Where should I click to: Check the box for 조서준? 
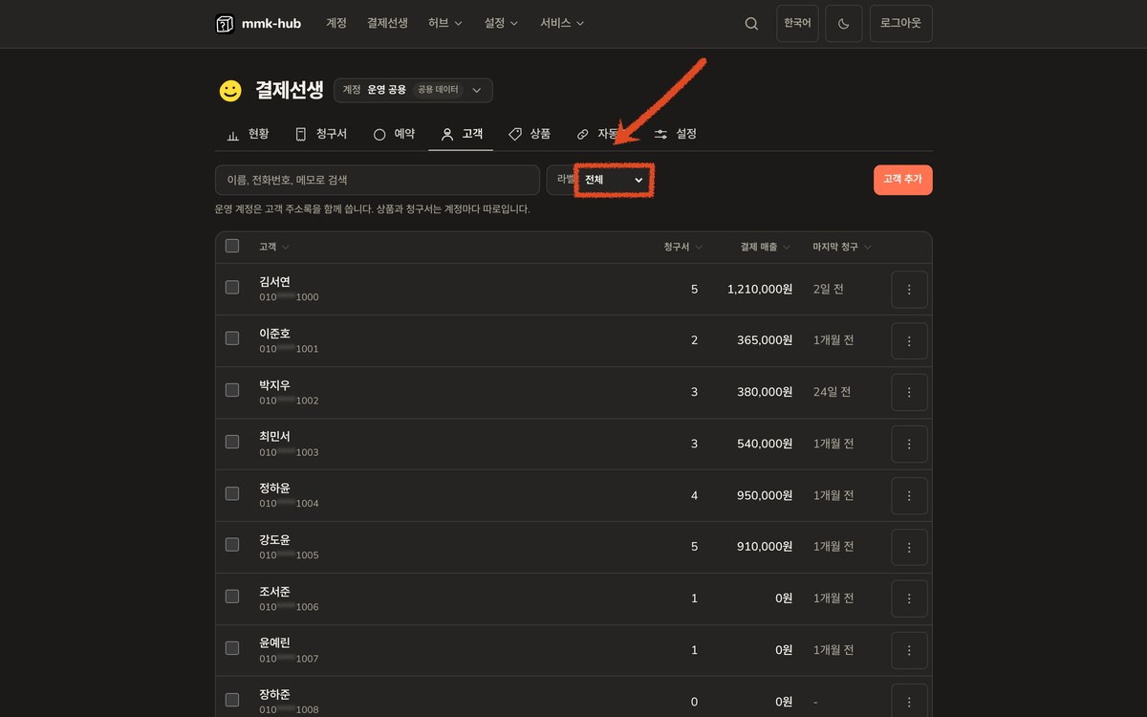[232, 597]
